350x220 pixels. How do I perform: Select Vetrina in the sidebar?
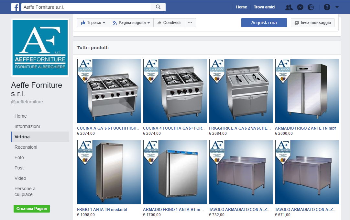(40, 137)
